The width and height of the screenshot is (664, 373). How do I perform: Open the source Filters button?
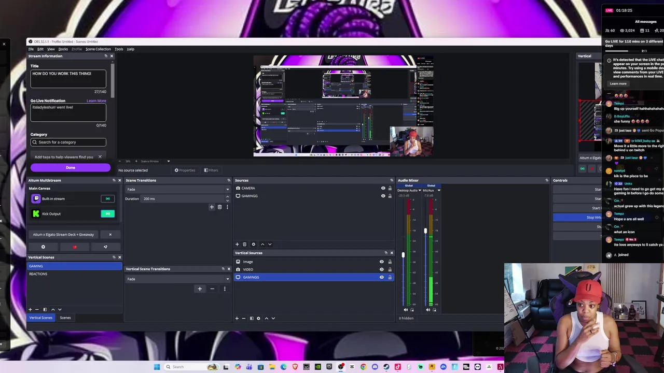(211, 170)
